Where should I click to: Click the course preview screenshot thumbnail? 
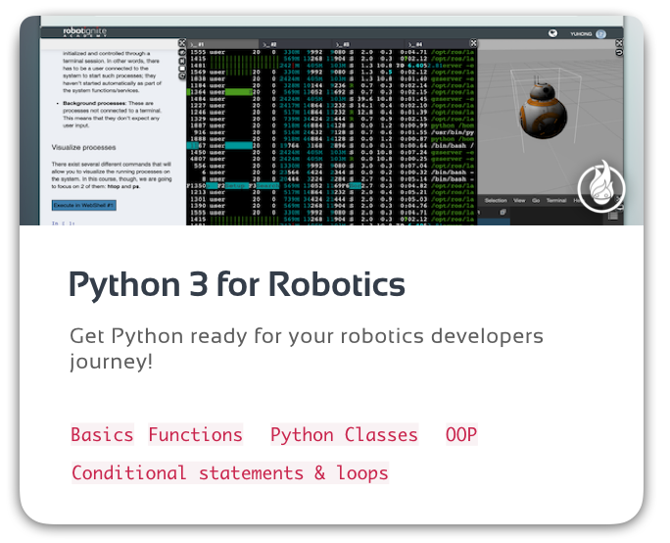click(x=332, y=121)
